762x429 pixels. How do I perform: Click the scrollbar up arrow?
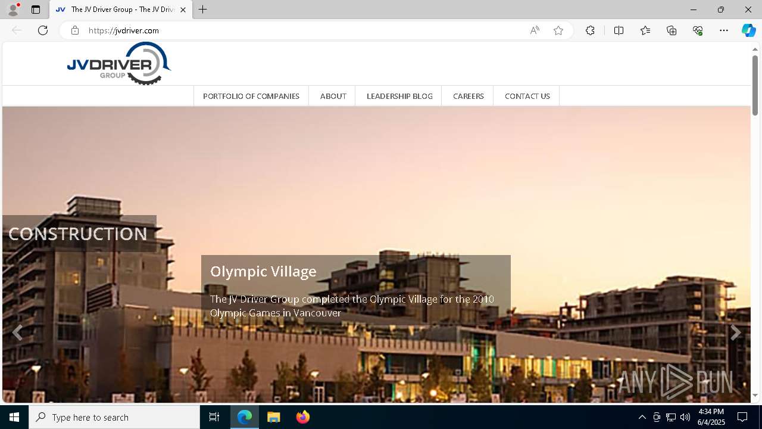tap(755, 49)
